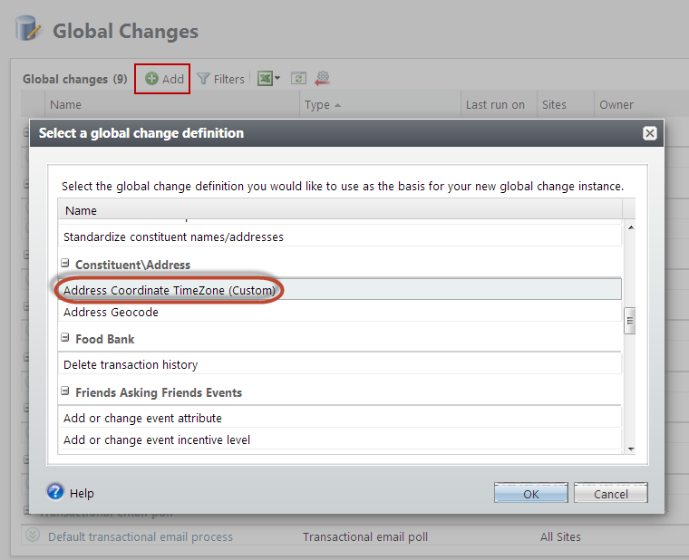Screen dimensions: 689x560
Task: Click the green Add plus icon
Action: pos(151,79)
